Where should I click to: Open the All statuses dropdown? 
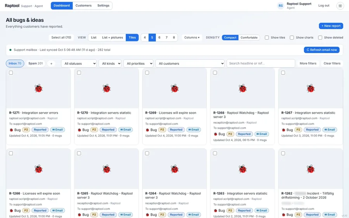pos(79,64)
